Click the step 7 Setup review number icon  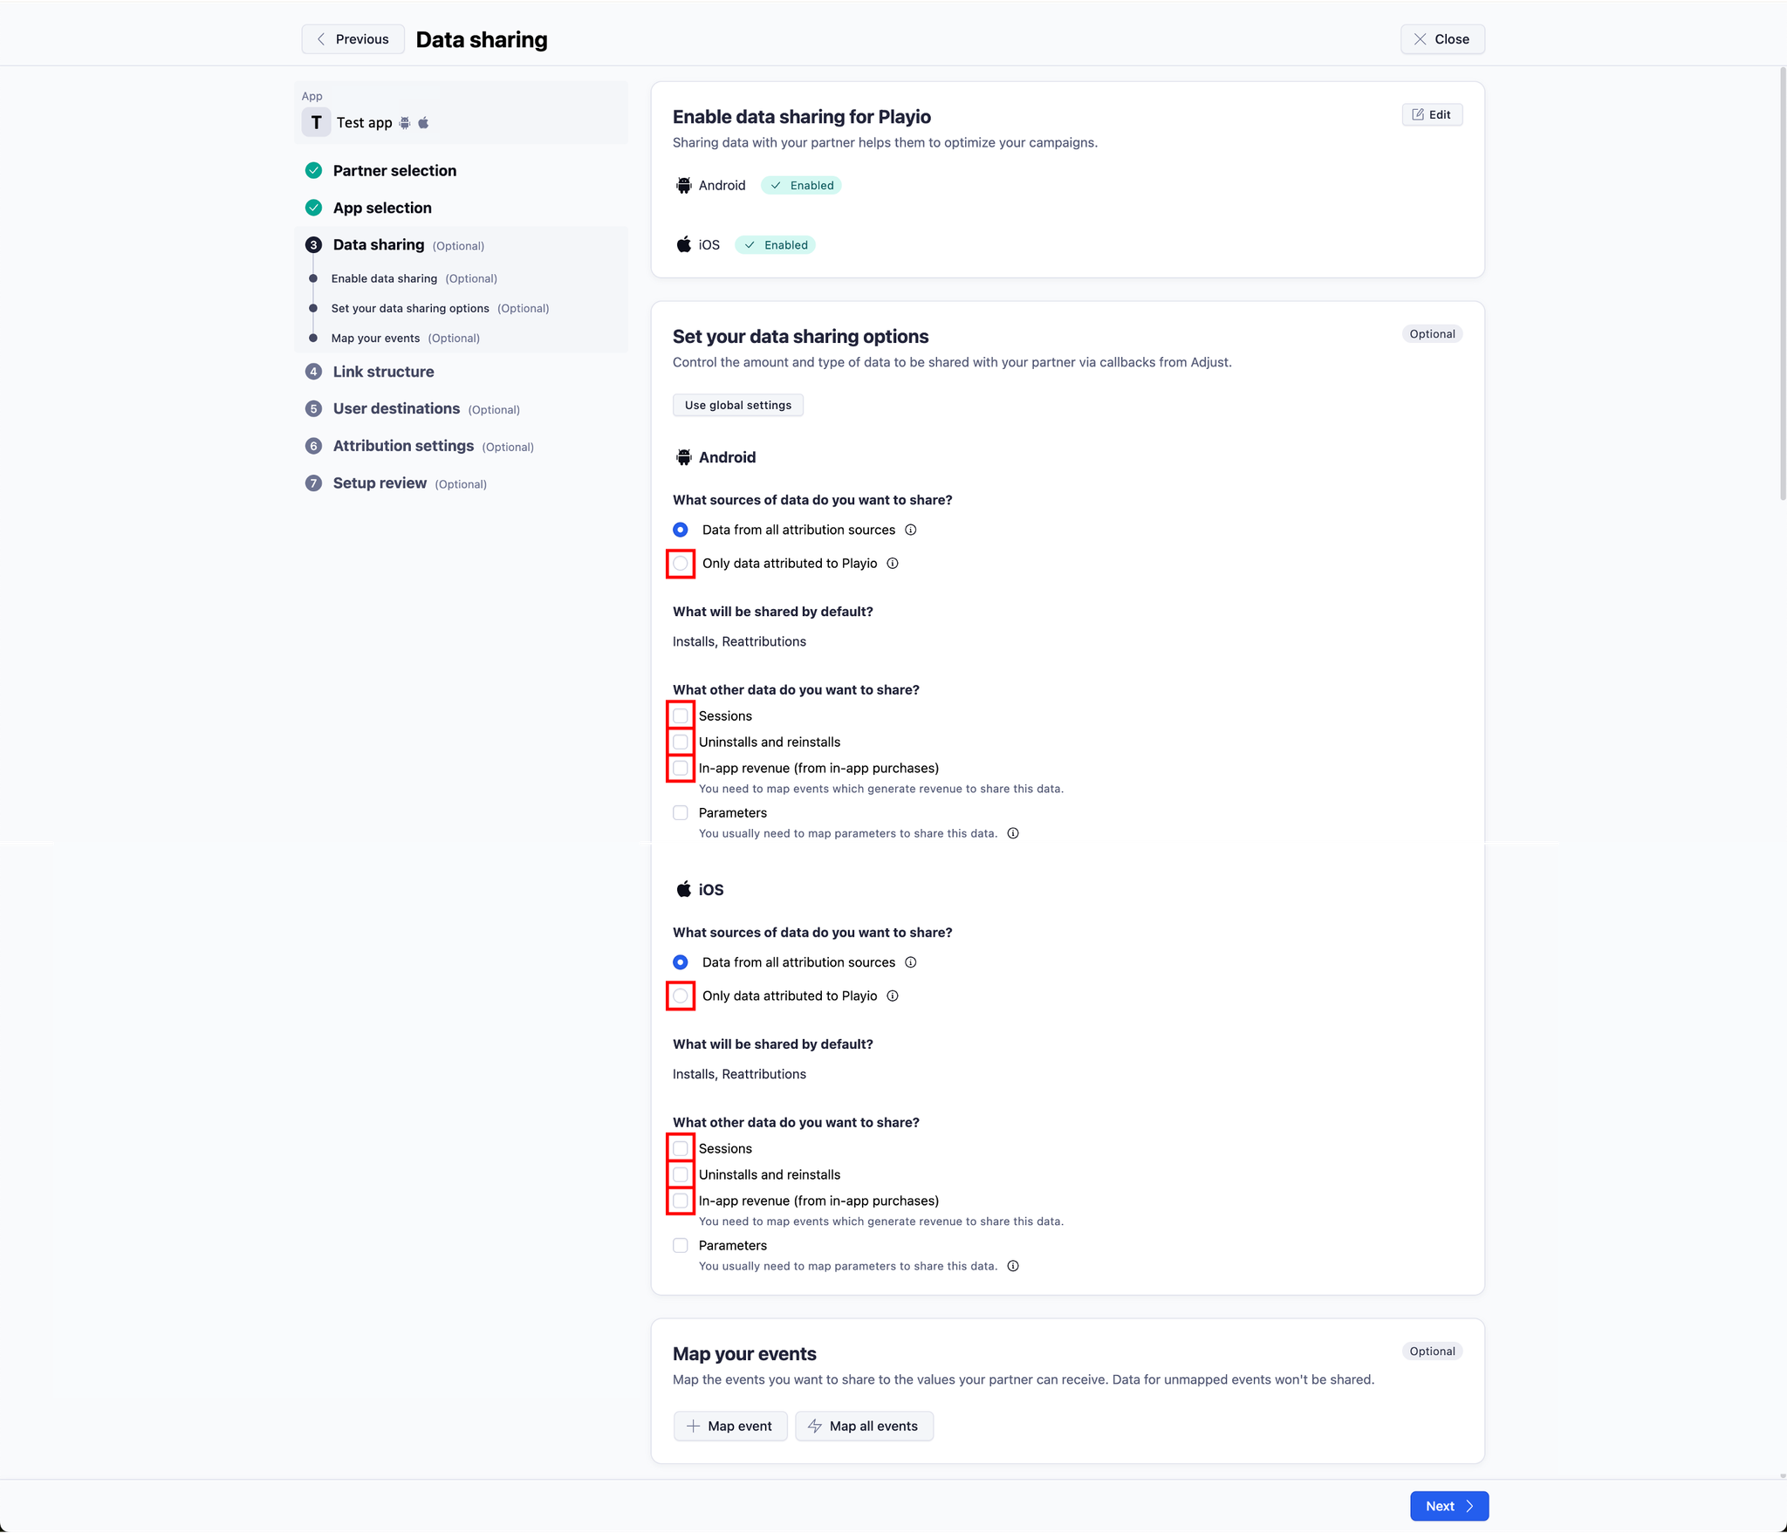[313, 483]
